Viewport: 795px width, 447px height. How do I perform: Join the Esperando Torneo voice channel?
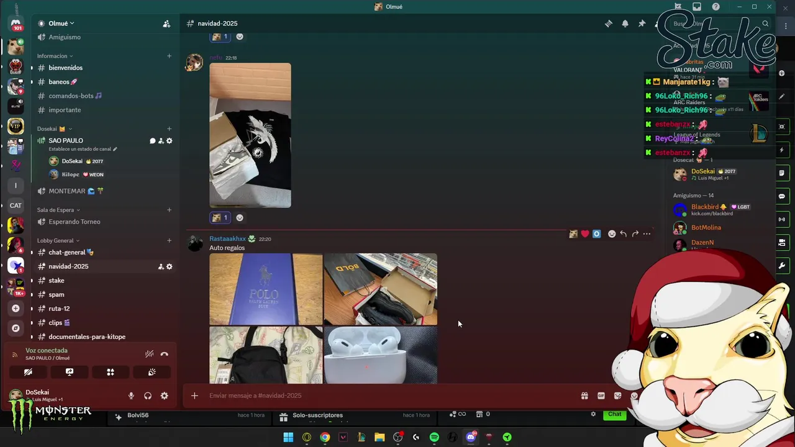tap(74, 222)
